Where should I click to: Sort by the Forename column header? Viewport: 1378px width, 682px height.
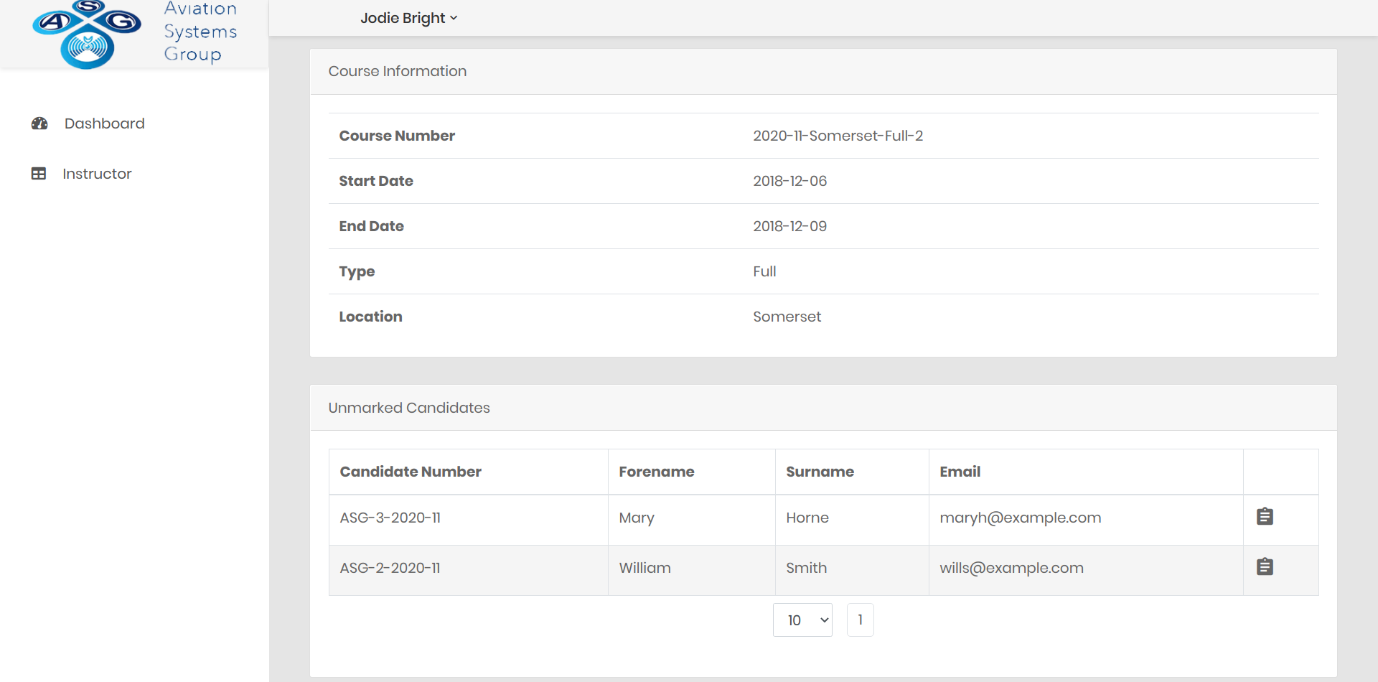(x=656, y=472)
